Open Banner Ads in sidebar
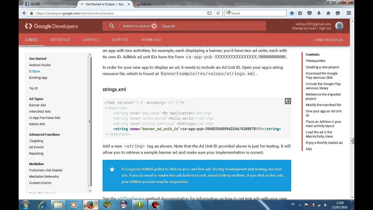This screenshot has height=210, width=373. (x=38, y=105)
